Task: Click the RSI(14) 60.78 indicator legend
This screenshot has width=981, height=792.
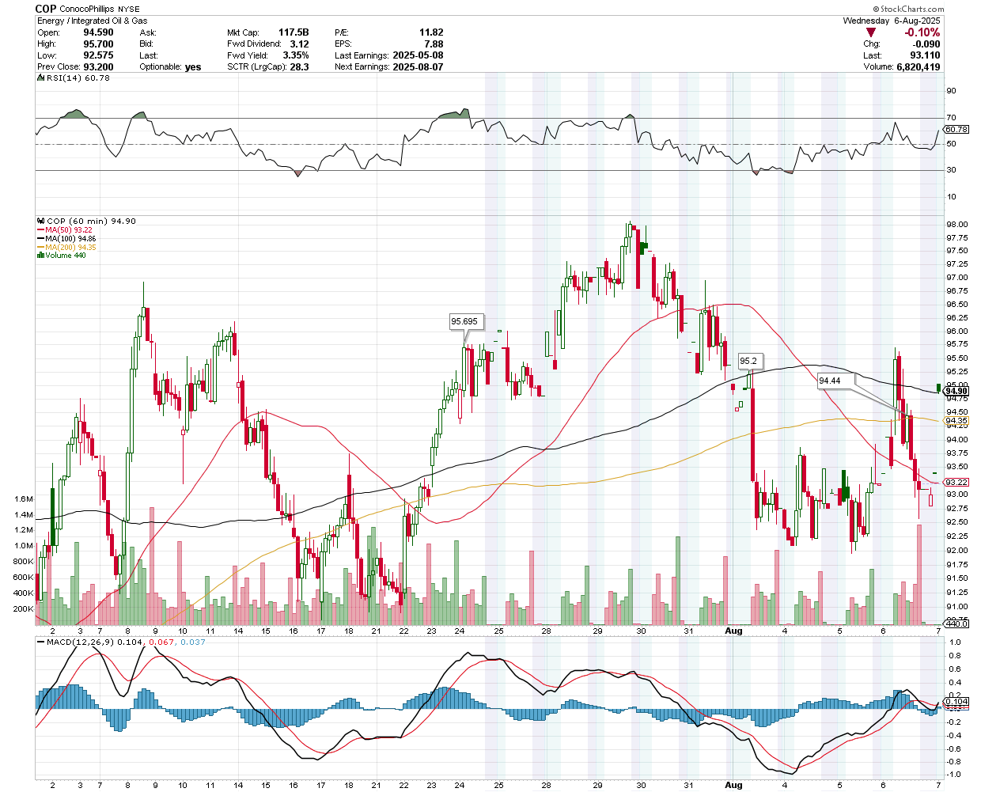Action: (78, 78)
